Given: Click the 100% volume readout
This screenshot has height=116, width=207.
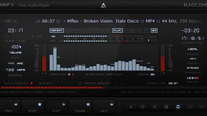Looking at the screenshot, I should 16,47.
